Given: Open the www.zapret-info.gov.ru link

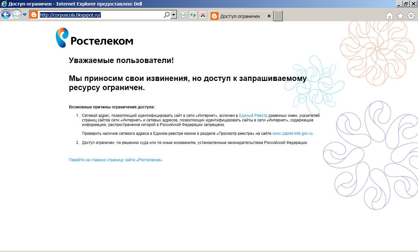Looking at the screenshot, I should (x=293, y=133).
